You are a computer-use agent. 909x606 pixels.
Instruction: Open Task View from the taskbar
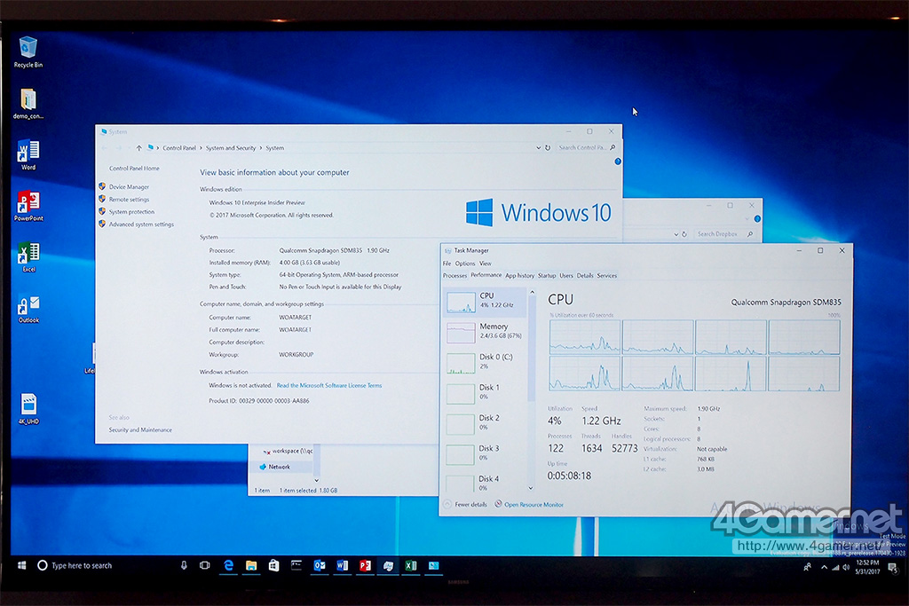pos(205,565)
